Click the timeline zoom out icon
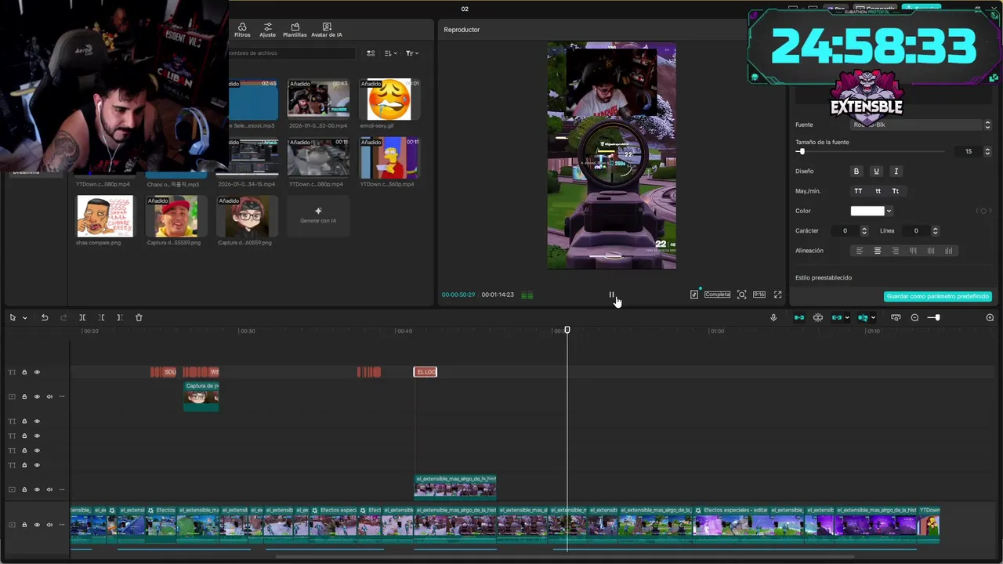This screenshot has height=564, width=1003. click(x=914, y=317)
